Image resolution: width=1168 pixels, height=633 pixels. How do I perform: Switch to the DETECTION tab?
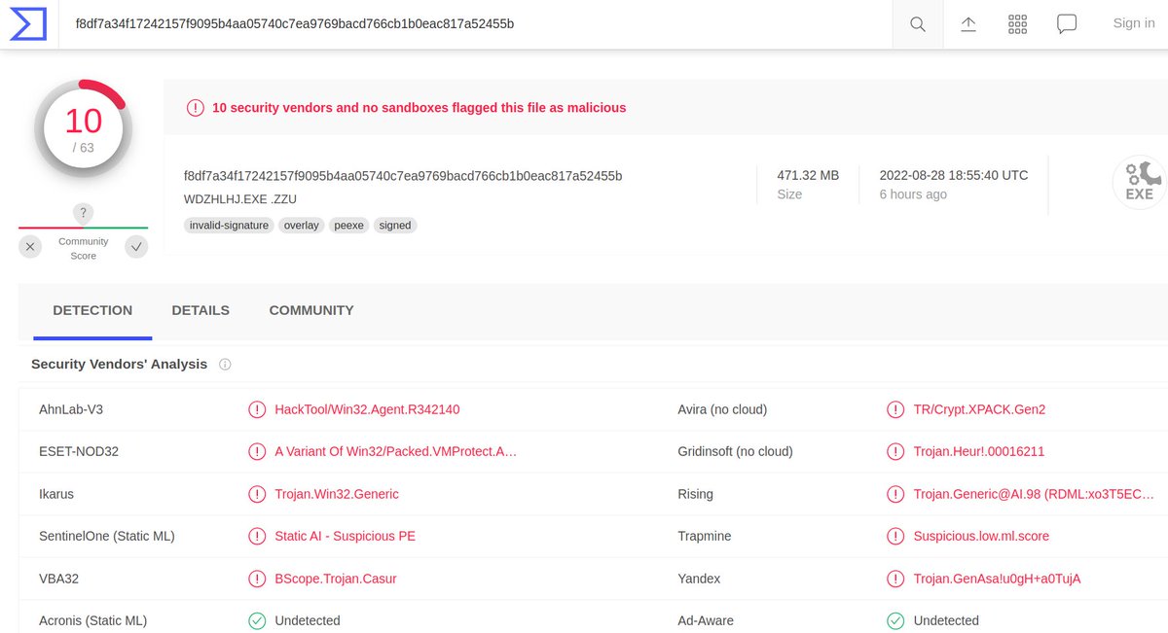point(92,310)
